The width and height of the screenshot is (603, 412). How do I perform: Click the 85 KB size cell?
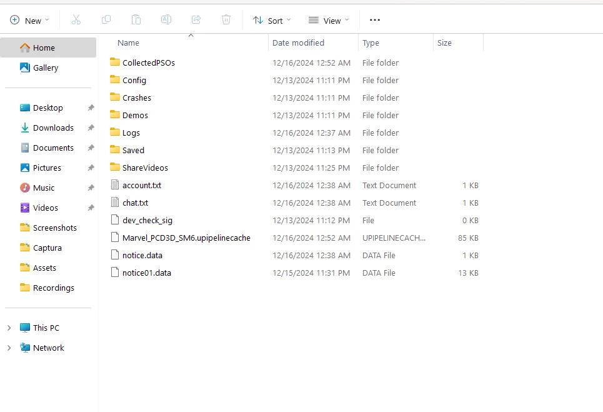pyautogui.click(x=468, y=238)
